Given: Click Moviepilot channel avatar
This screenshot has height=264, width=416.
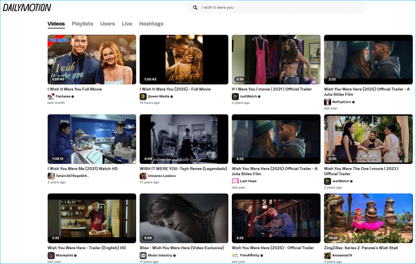Looking at the screenshot, I should pos(51,256).
